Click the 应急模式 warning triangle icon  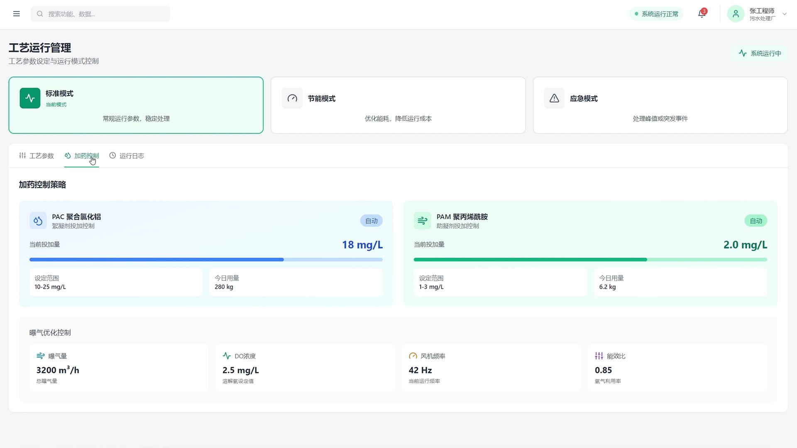[x=554, y=98]
